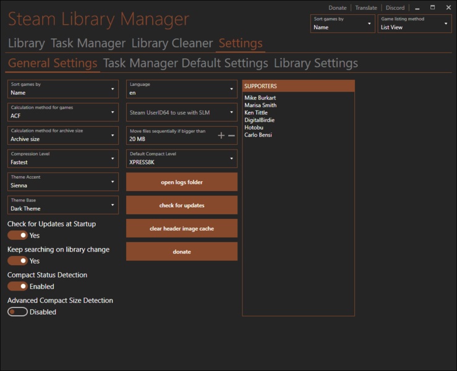The image size is (457, 371).
Task: Click the minus icon to decrease file size
Action: point(231,135)
